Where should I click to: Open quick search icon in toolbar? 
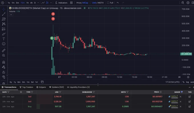(x=183, y=3)
